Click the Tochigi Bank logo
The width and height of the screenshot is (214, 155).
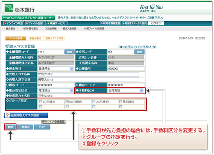pyautogui.click(x=19, y=8)
